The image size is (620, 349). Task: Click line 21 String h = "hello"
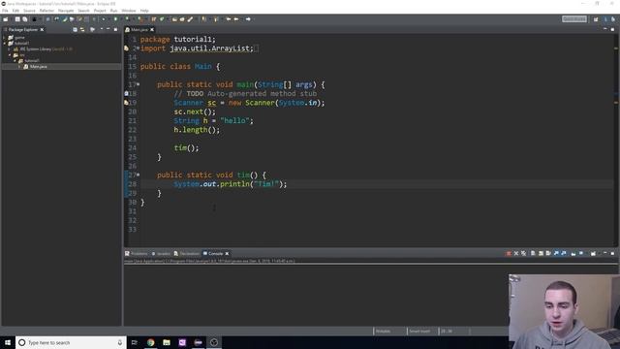213,120
